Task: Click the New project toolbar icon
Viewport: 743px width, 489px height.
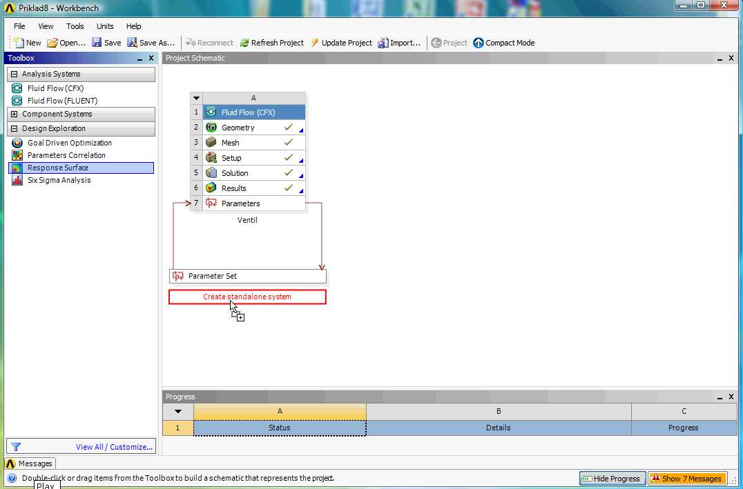Action: click(19, 43)
